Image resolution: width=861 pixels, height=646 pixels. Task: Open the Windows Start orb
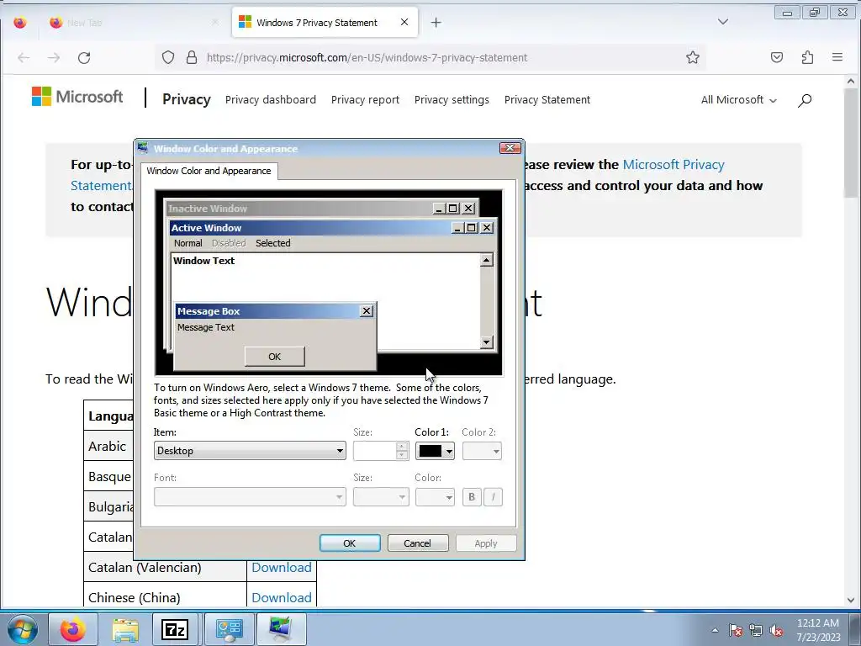point(23,629)
